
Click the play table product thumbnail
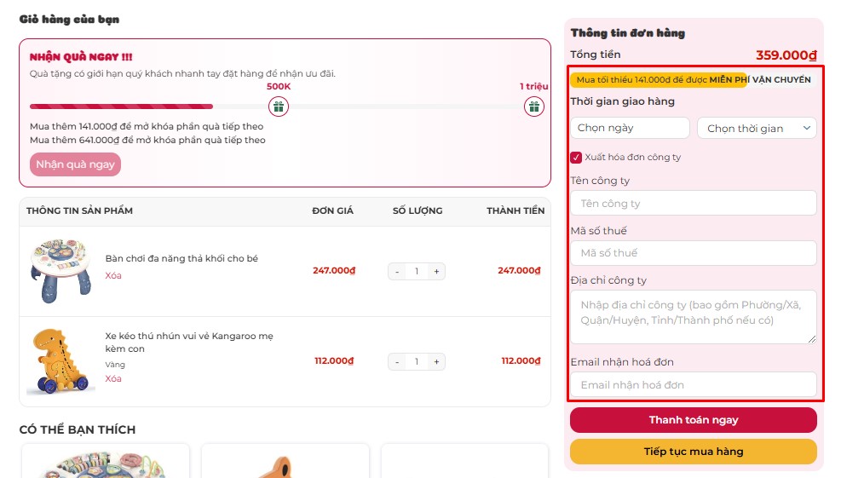[60, 271]
